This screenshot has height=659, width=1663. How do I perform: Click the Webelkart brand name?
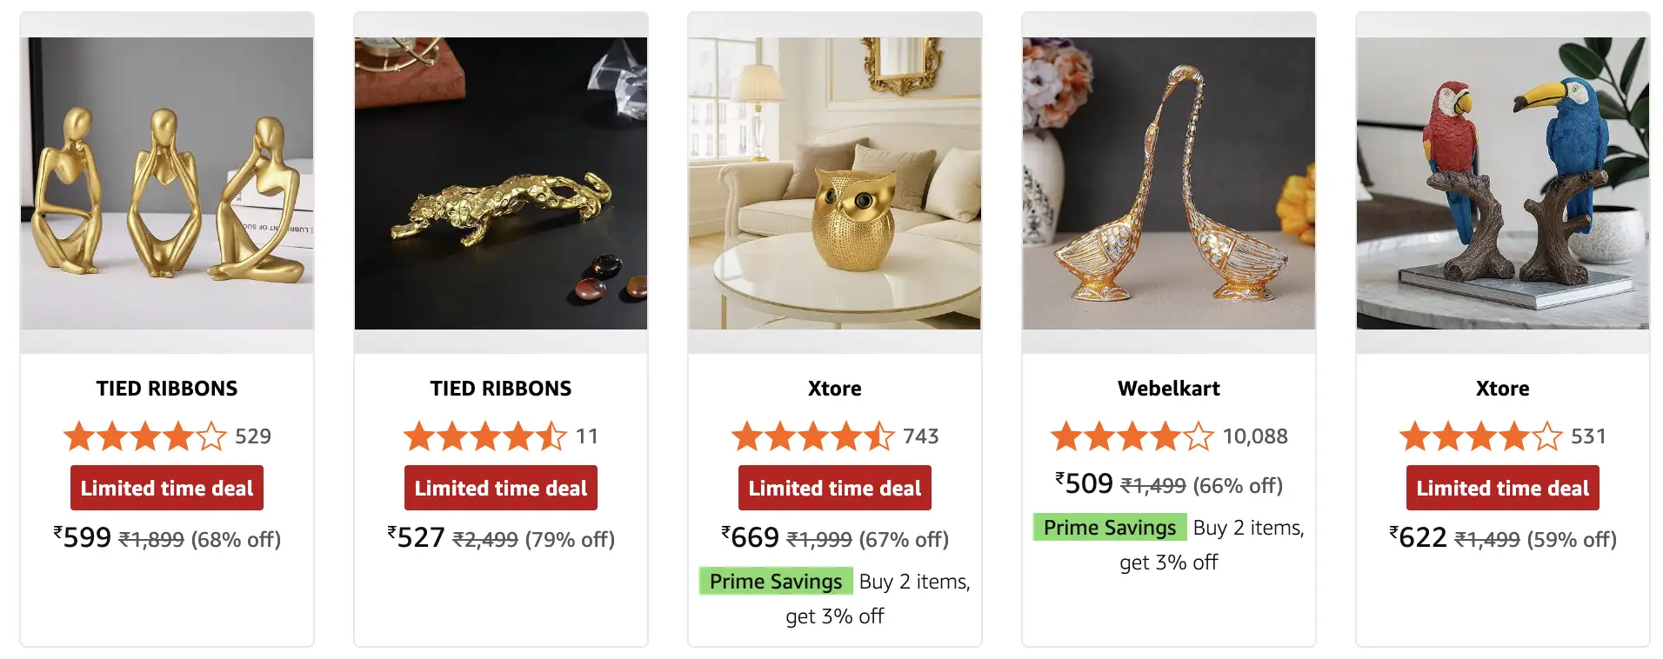1169,389
